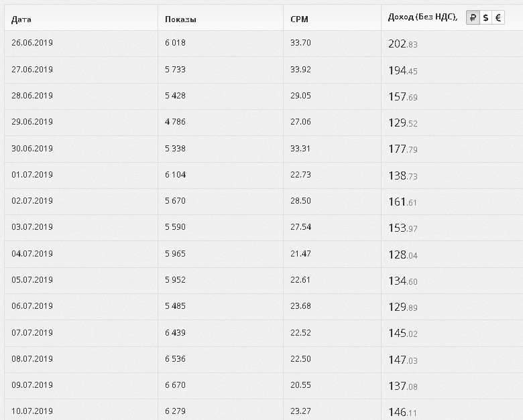Viewport: 523px width, 420px height.
Task: Click the 07.07.2019 date cell
Action: (x=32, y=332)
